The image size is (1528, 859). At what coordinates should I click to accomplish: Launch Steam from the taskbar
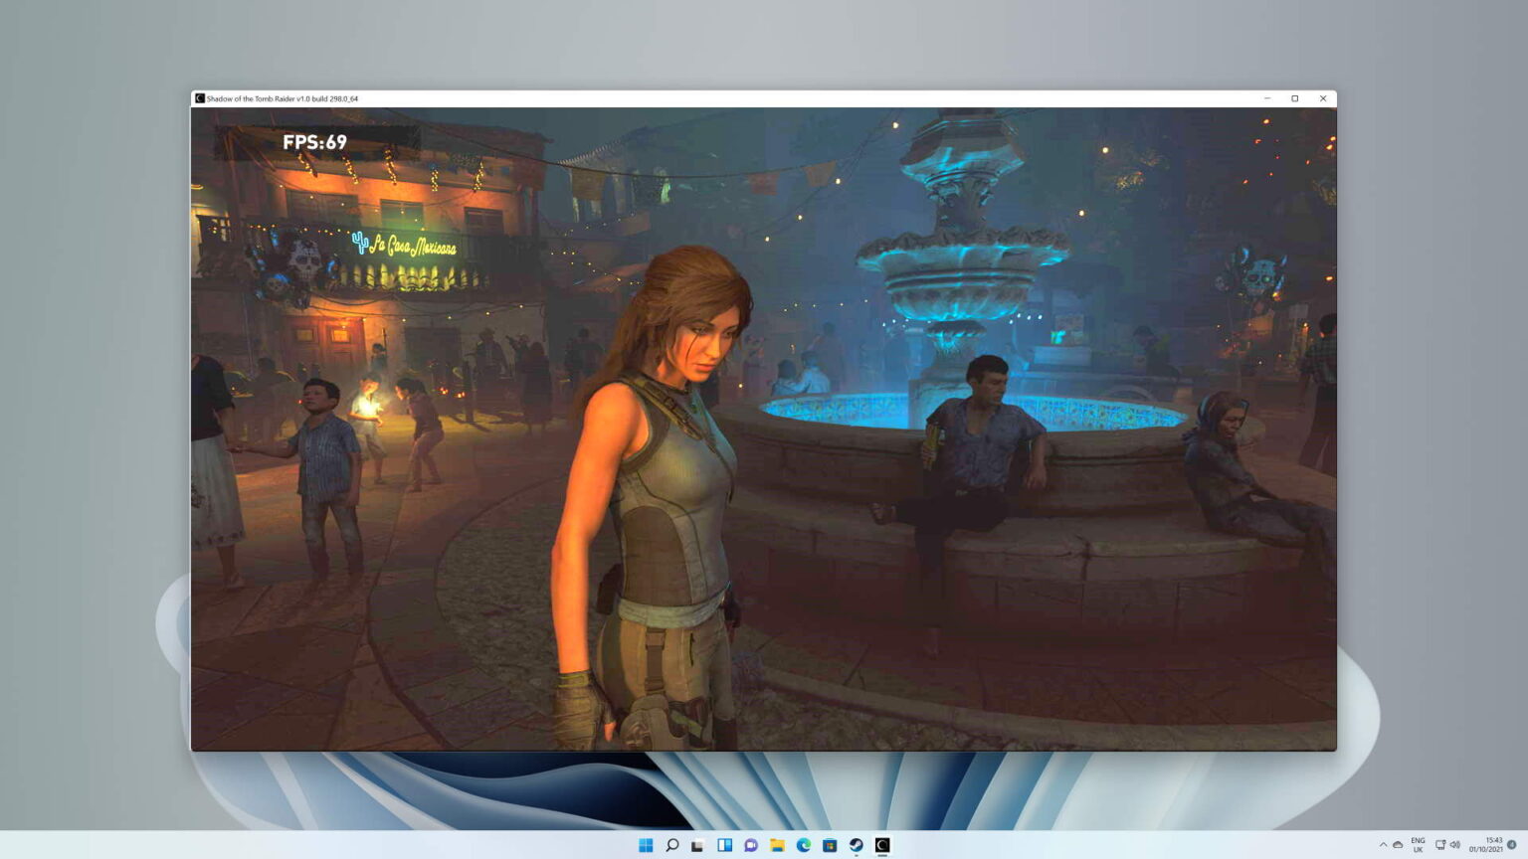tap(856, 845)
